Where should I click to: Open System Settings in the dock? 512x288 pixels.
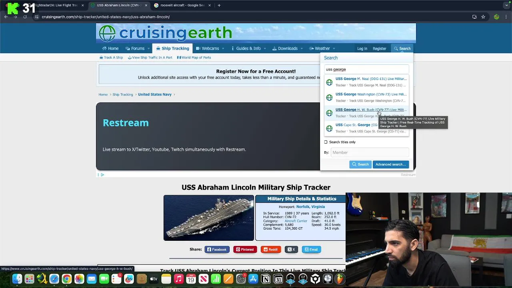(241, 279)
